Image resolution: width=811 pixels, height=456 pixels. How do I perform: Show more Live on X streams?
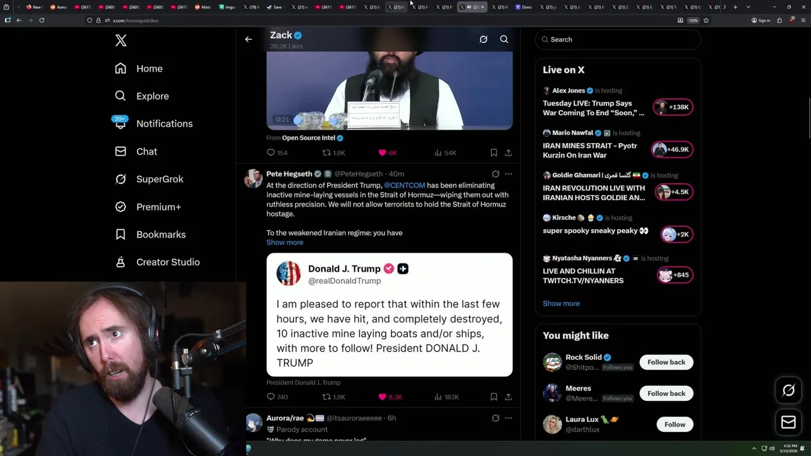point(561,303)
